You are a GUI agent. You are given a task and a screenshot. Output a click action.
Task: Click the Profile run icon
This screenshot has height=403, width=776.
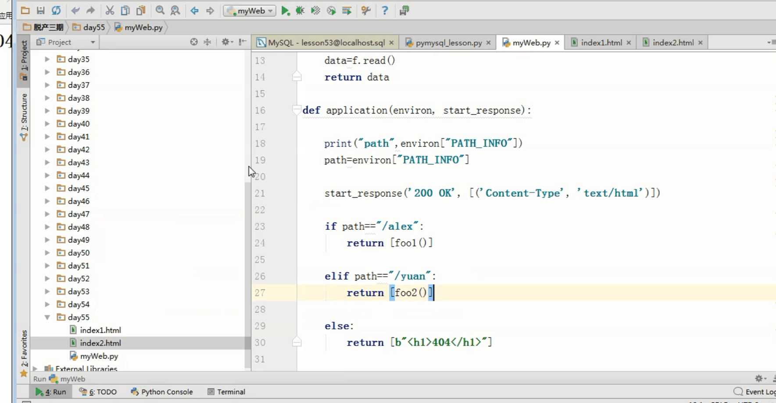331,11
